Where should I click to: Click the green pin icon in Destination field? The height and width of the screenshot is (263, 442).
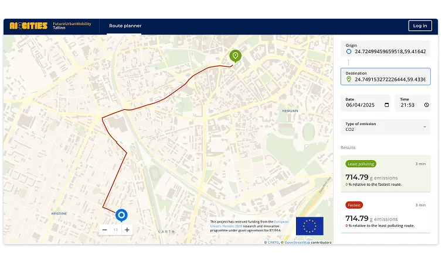[x=349, y=79]
